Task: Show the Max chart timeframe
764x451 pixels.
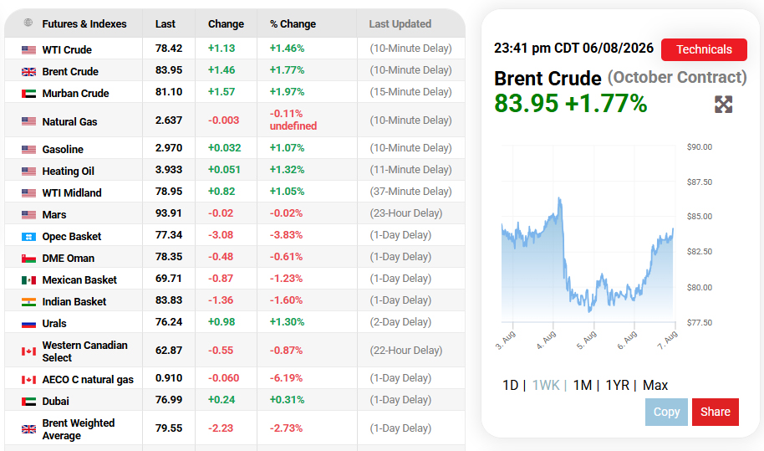Action: tap(654, 385)
